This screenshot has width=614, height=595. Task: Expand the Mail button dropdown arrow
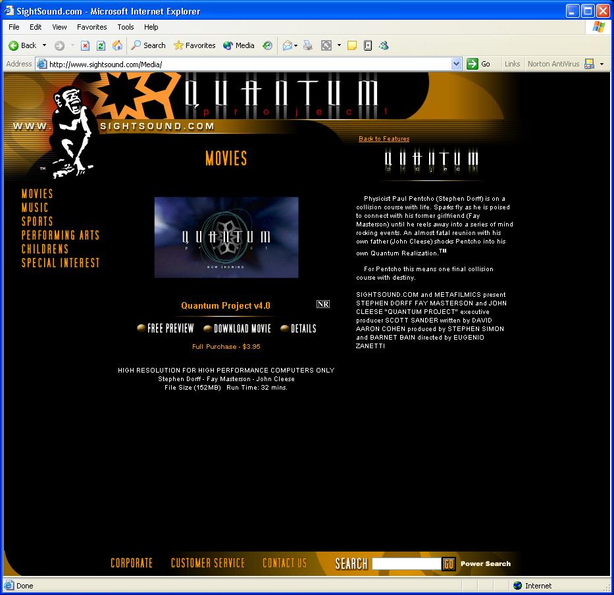[x=295, y=45]
